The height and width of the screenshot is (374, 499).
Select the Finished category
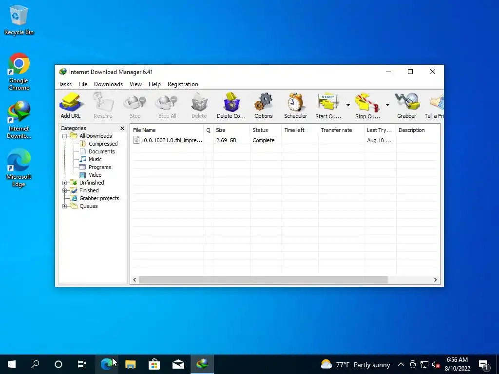[x=89, y=190]
